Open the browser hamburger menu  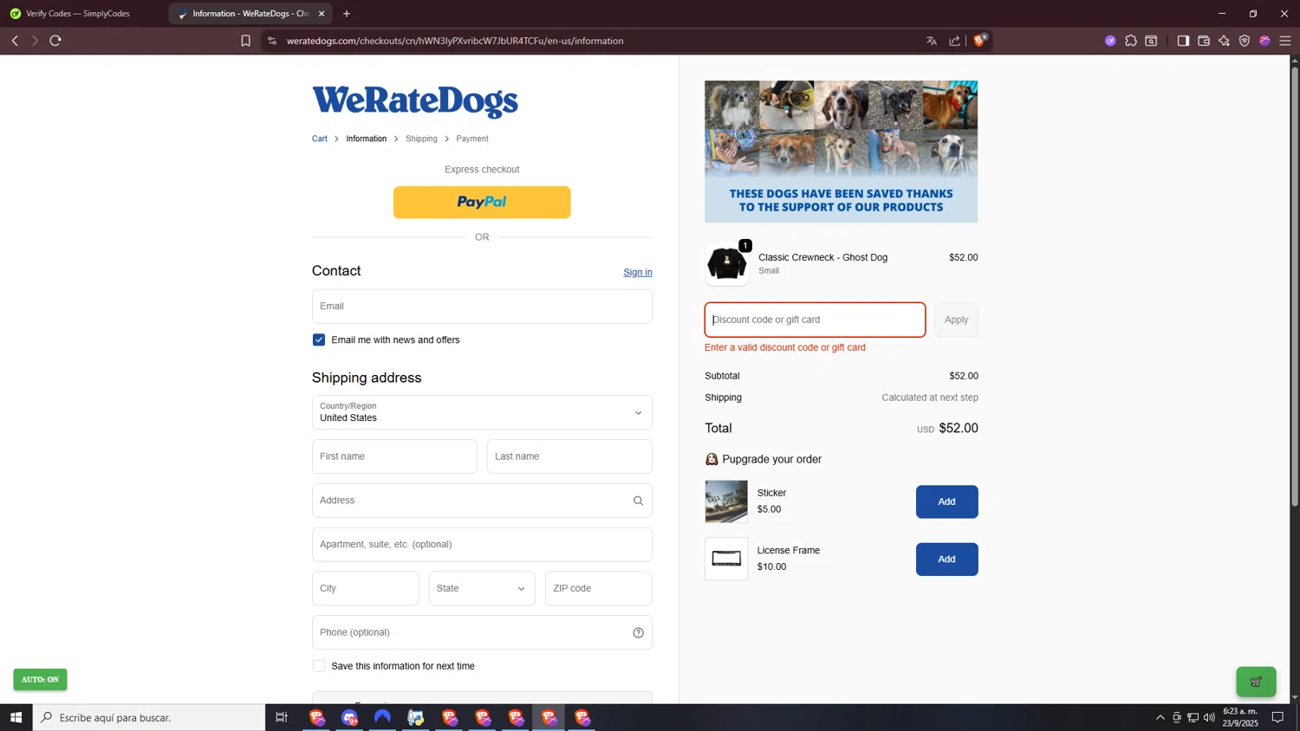(x=1285, y=41)
